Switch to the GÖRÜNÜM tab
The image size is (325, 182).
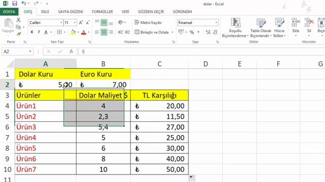click(182, 12)
